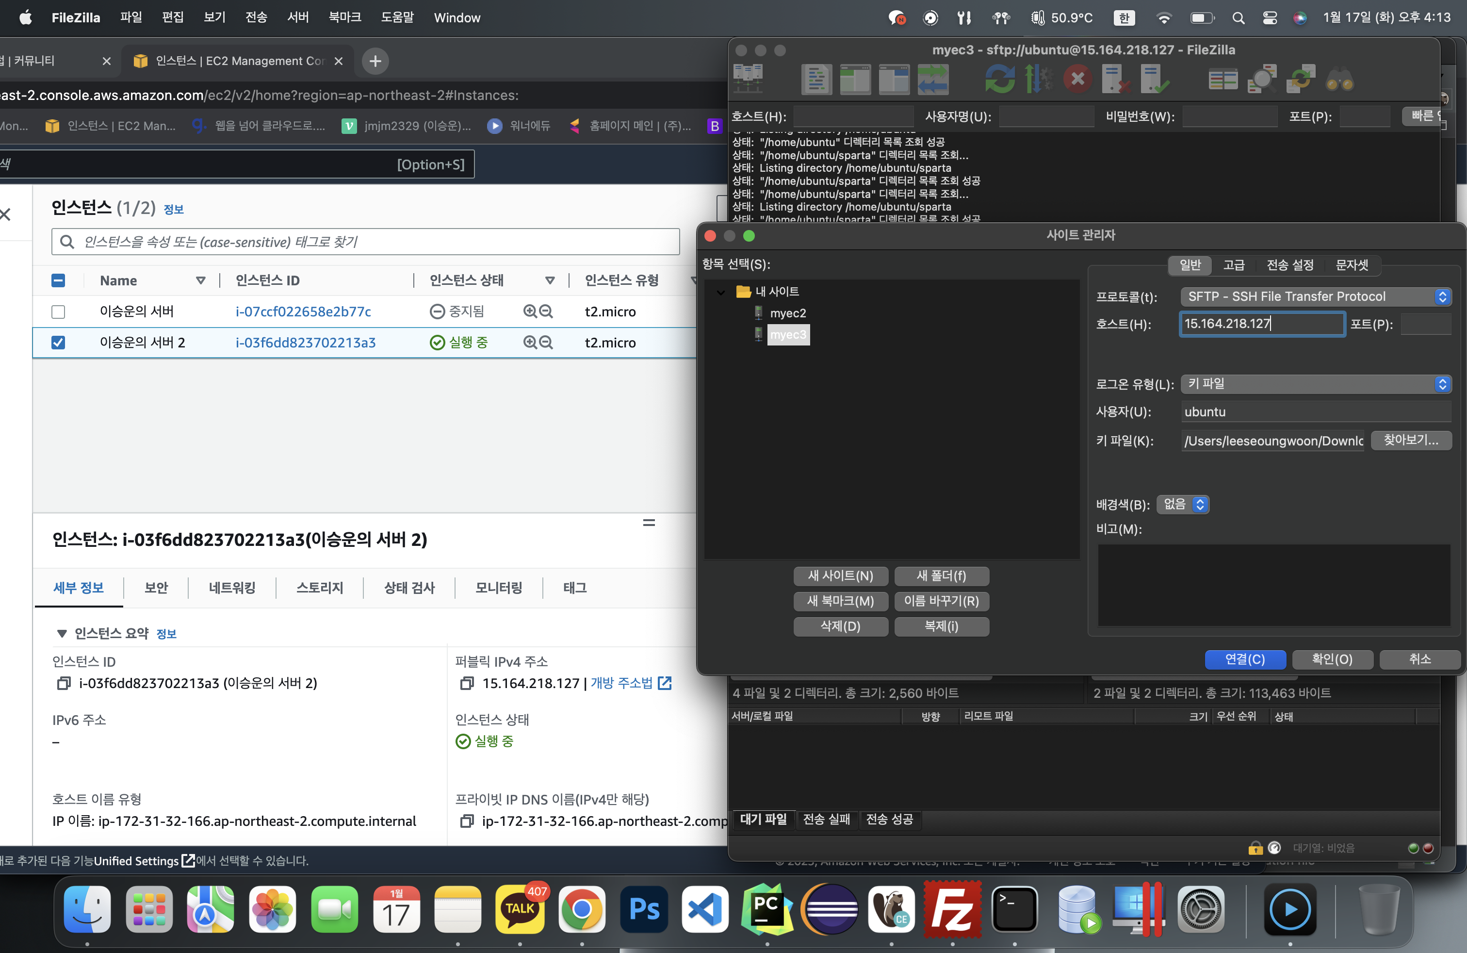Click the 삭제(D) delete button
The height and width of the screenshot is (953, 1467).
(840, 626)
